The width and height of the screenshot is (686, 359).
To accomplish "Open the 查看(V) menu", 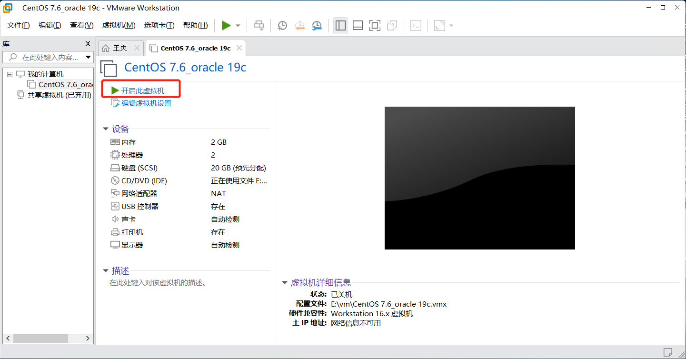I will pos(81,25).
